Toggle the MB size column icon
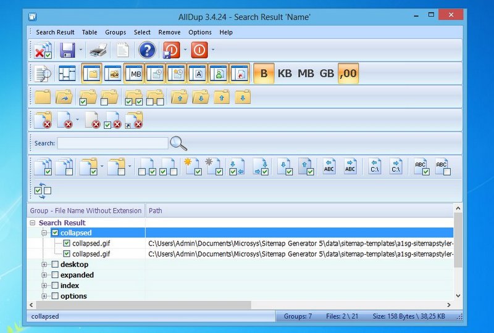Image resolution: width=494 pixels, height=333 pixels. (x=135, y=73)
